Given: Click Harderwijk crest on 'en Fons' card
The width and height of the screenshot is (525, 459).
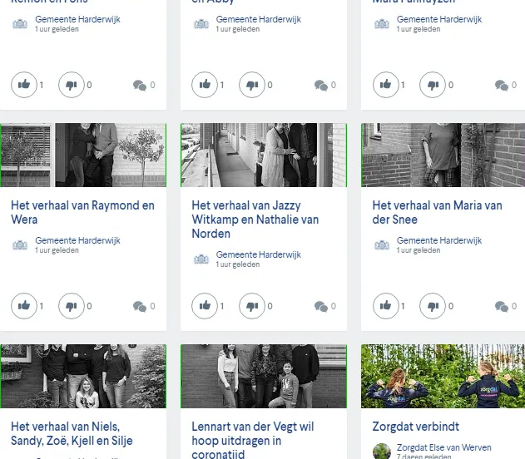Looking at the screenshot, I should click(20, 24).
